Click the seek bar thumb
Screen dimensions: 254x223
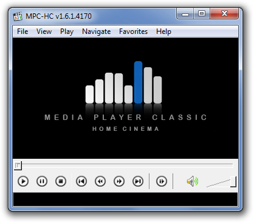click(18, 165)
